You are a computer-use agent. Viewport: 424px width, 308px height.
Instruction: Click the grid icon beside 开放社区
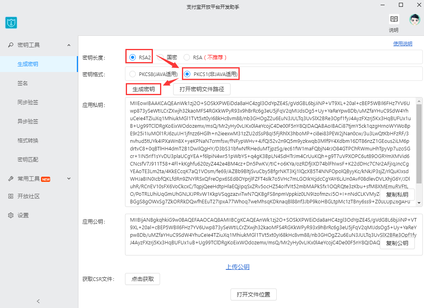[x=11, y=196]
